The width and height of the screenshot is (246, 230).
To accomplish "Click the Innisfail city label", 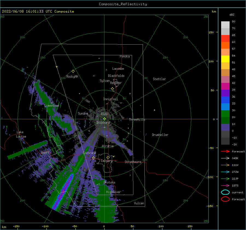I will coord(111,99).
